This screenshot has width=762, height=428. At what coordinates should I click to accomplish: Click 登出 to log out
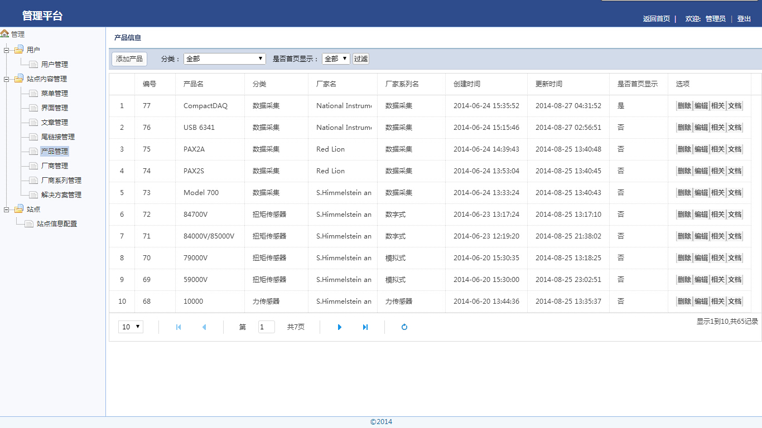(x=744, y=19)
